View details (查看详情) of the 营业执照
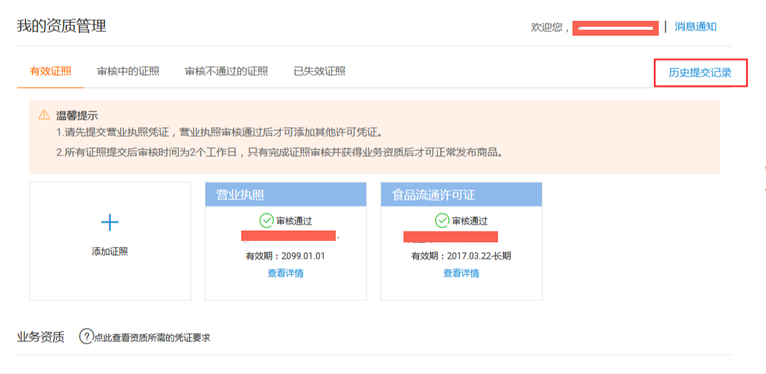The width and height of the screenshot is (766, 374). coord(285,273)
